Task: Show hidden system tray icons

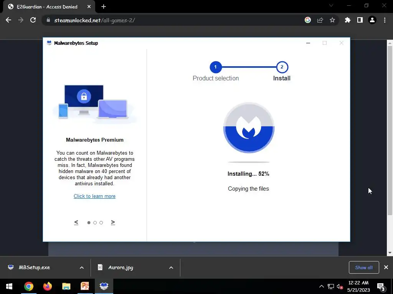Action: (321, 286)
